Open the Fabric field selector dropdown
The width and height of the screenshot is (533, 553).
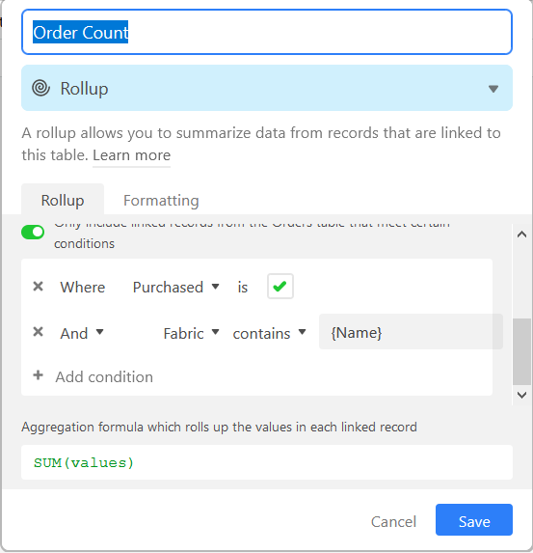[x=191, y=333]
